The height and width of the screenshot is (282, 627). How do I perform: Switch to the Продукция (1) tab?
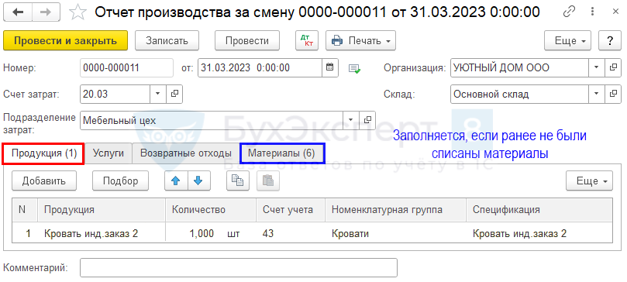coord(43,153)
